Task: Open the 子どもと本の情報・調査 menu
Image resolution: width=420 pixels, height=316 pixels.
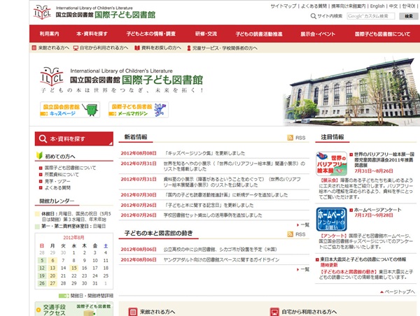Action: click(x=150, y=34)
